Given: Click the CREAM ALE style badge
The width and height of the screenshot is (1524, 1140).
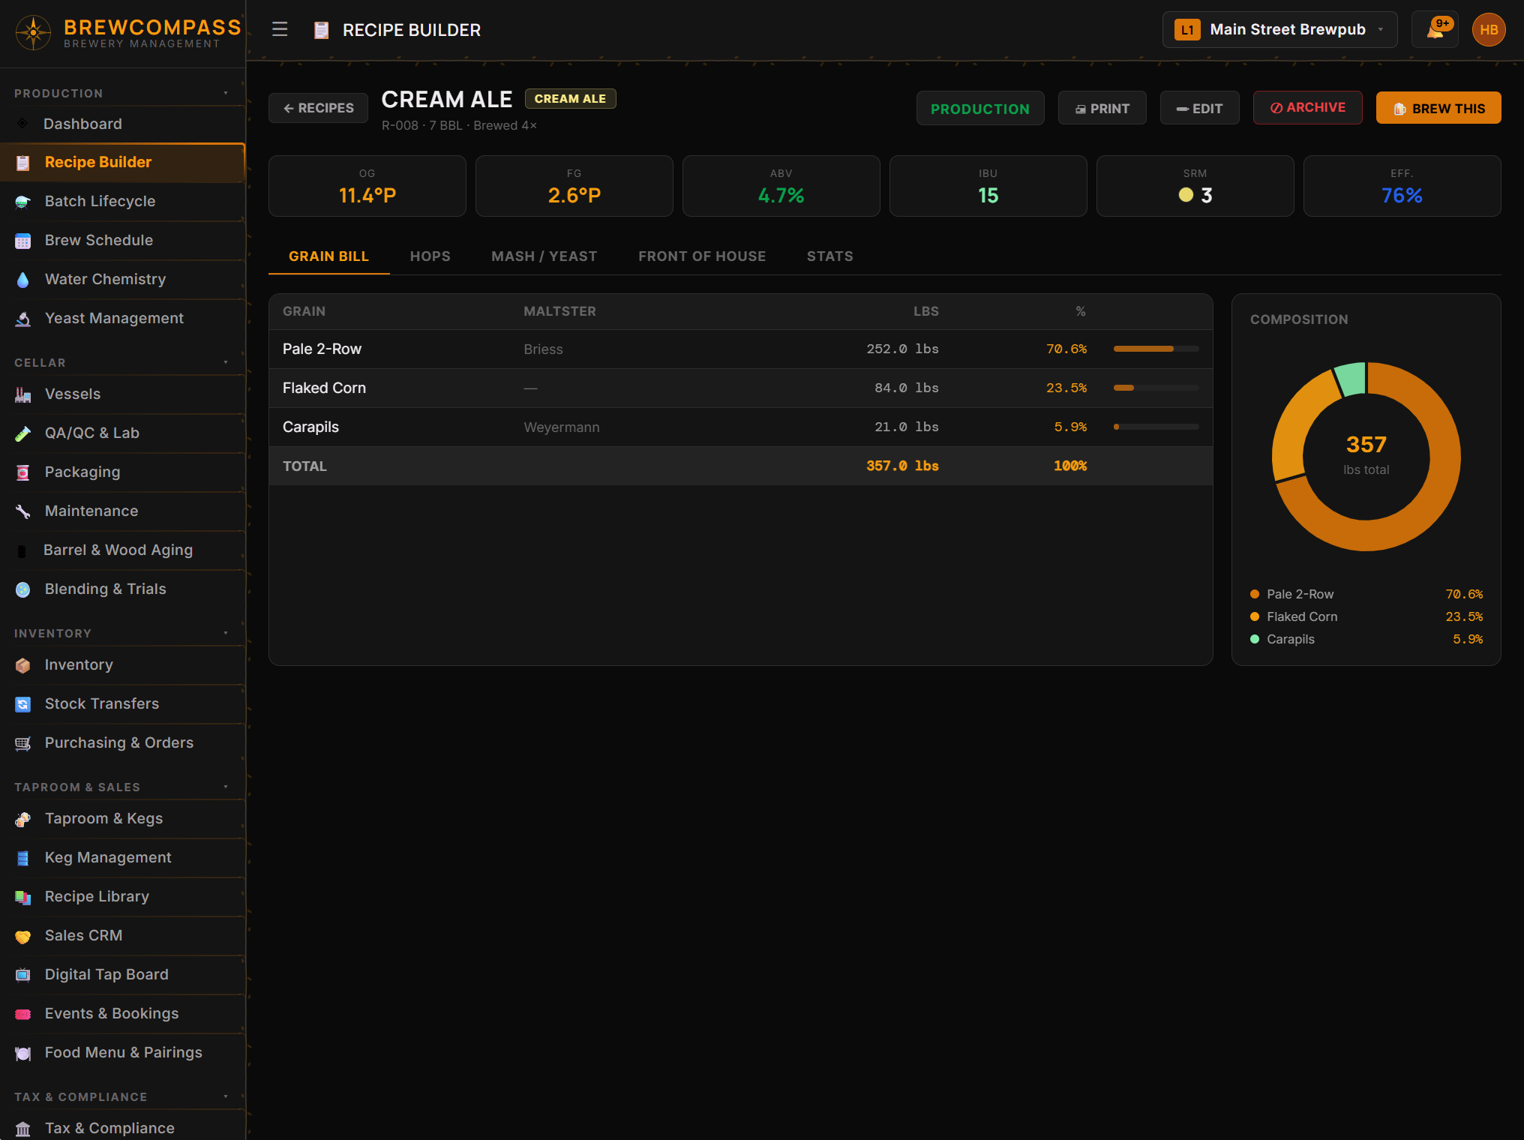Looking at the screenshot, I should (x=570, y=99).
